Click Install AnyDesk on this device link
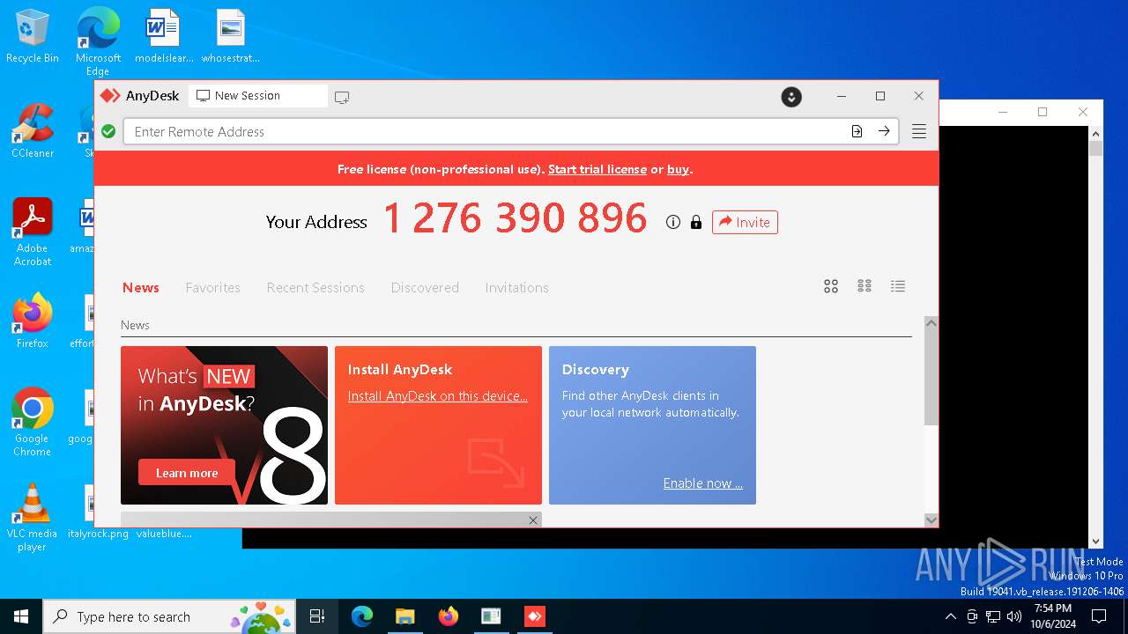This screenshot has width=1128, height=634. [438, 396]
